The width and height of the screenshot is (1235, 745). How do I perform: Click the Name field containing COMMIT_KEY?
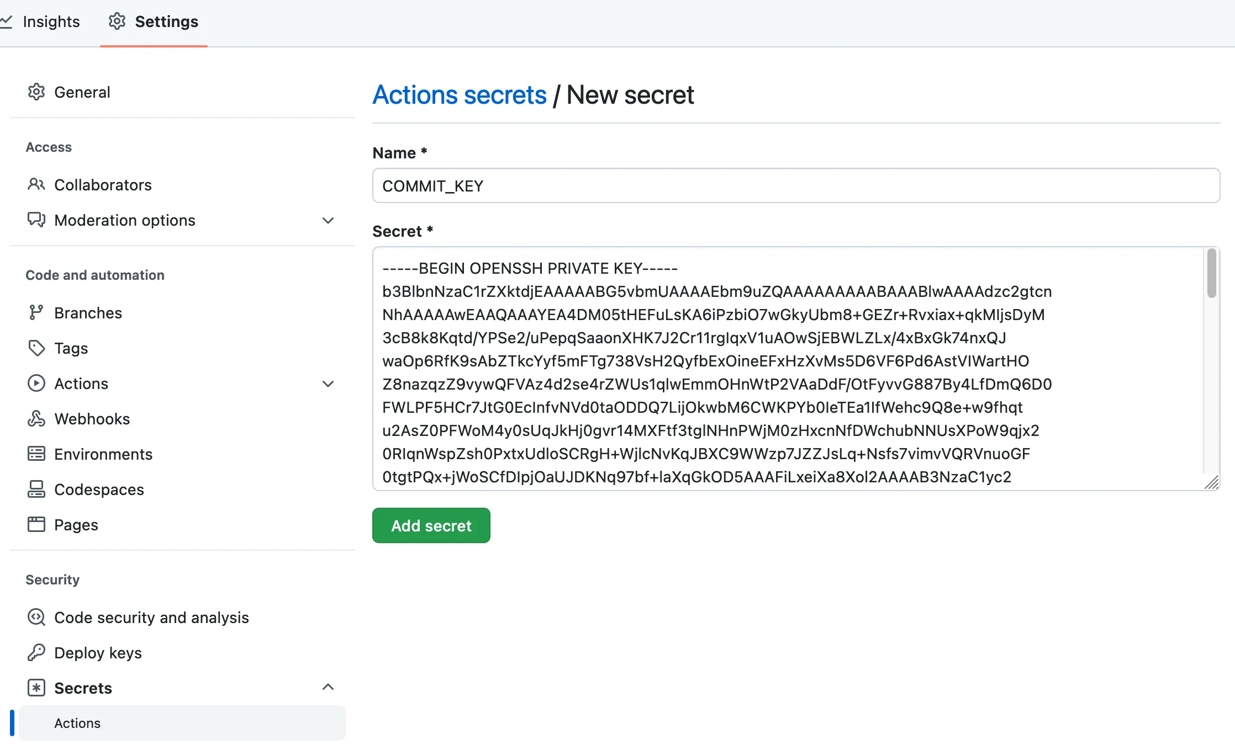point(795,186)
